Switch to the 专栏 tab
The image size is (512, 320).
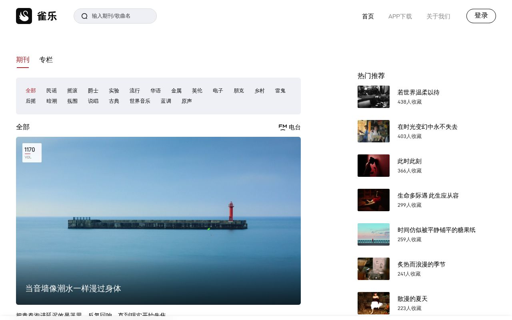[46, 60]
